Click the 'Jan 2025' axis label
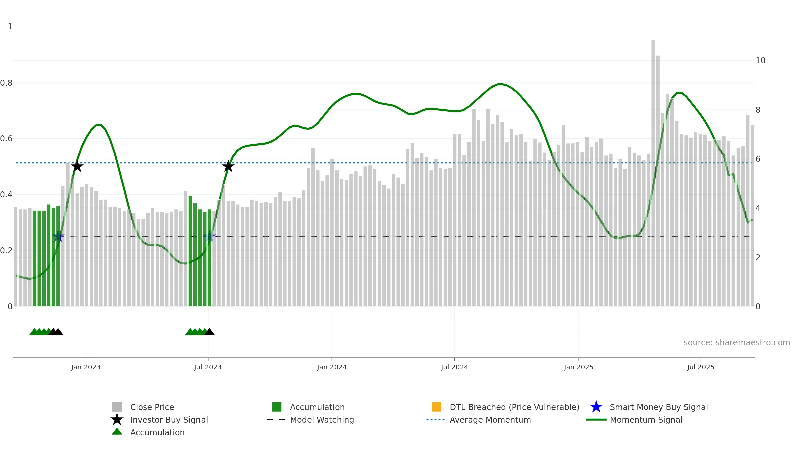 (579, 367)
